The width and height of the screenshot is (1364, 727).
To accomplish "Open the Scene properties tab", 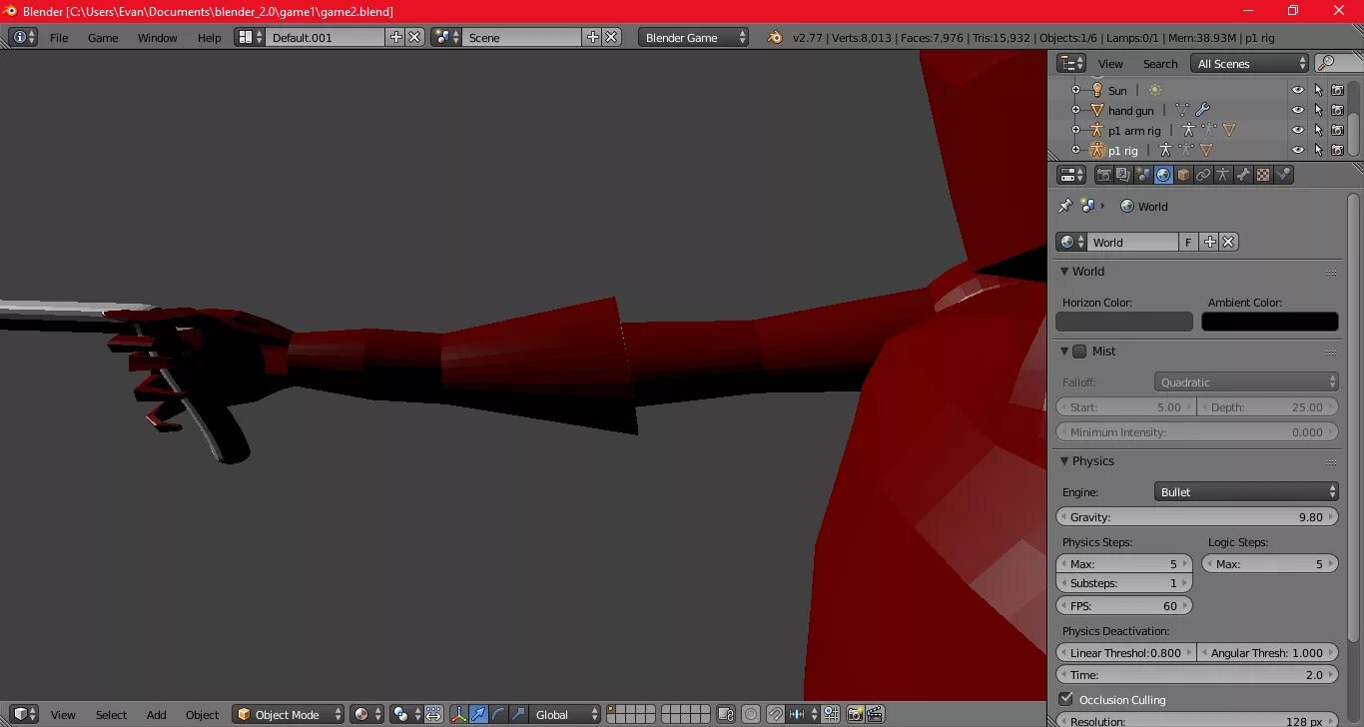I will click(x=1143, y=175).
